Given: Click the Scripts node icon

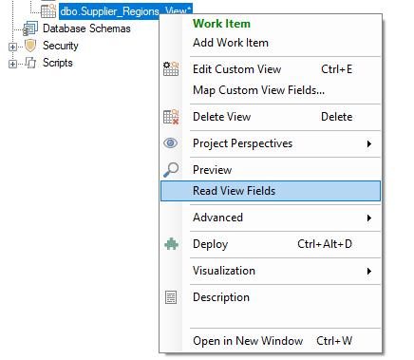Looking at the screenshot, I should [30, 63].
